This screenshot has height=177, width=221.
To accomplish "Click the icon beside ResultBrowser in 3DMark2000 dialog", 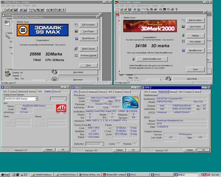I will click(x=183, y=50).
